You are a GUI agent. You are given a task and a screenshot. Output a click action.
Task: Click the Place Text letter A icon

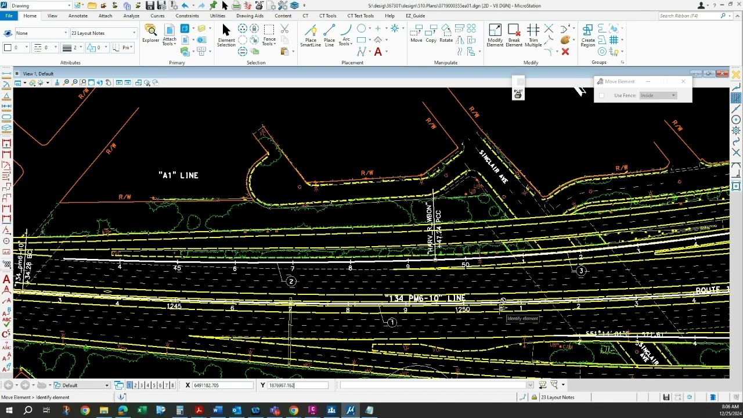[378, 52]
